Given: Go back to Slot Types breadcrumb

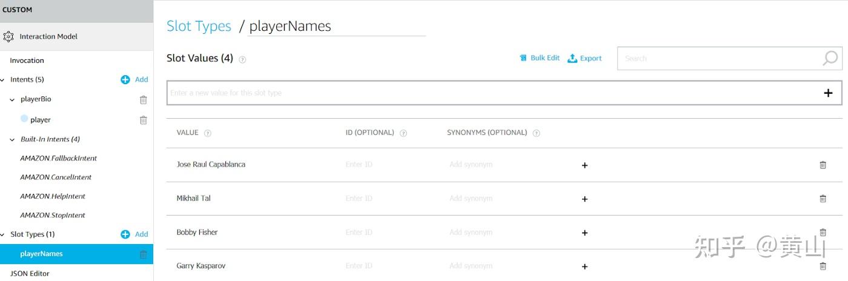Looking at the screenshot, I should click(x=199, y=26).
